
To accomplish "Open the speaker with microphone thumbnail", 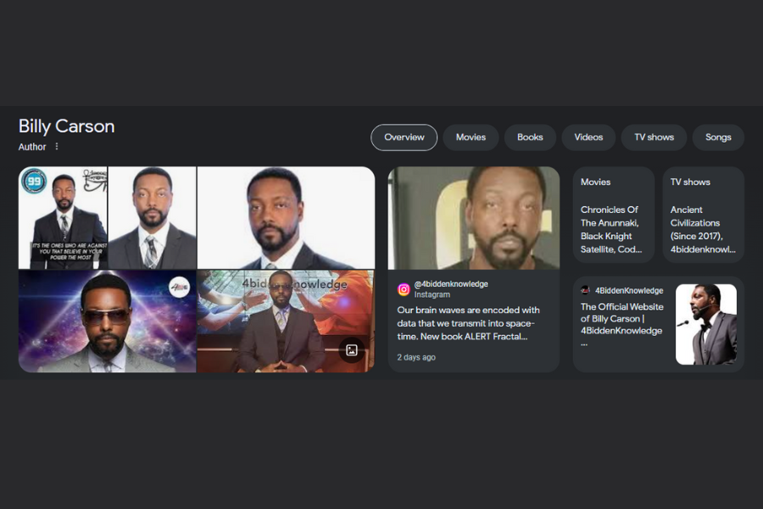I will click(x=706, y=324).
